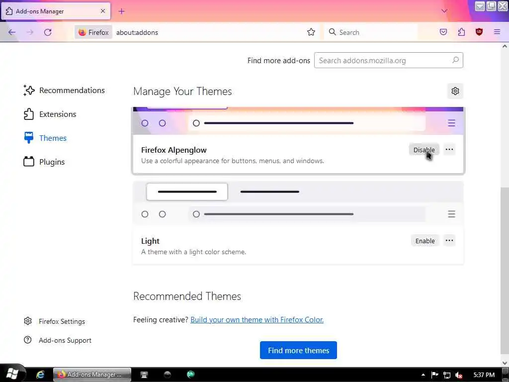Click the Find more themes button

point(298,350)
